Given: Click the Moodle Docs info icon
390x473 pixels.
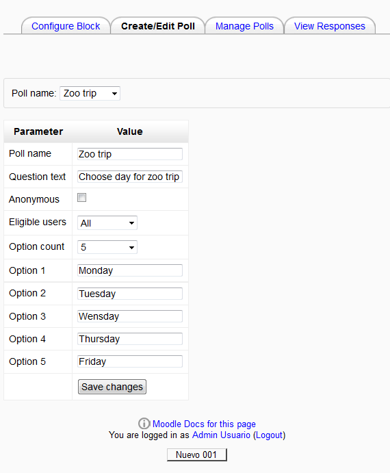Looking at the screenshot, I should [144, 424].
